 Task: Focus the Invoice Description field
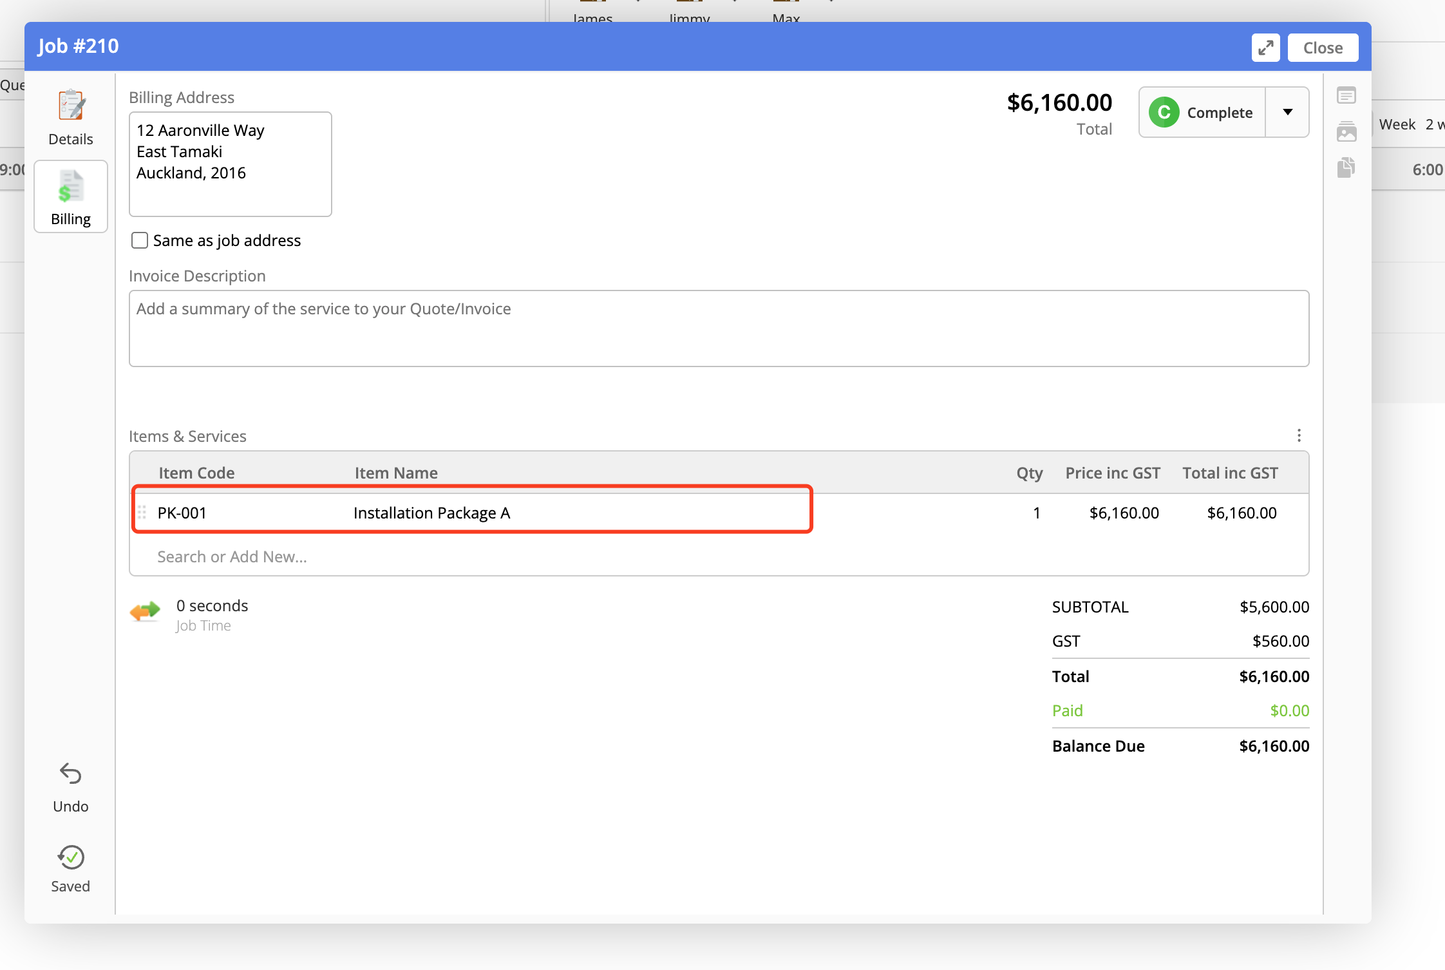[x=719, y=328]
